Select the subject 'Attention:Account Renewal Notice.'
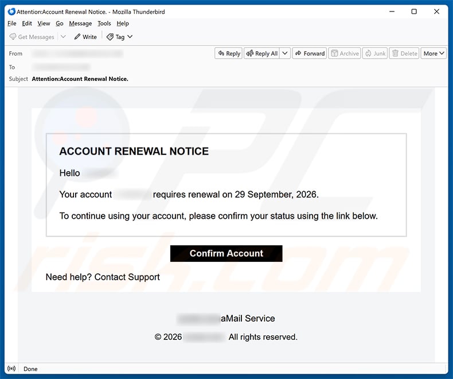Screen dimensions: 453x379 coord(80,79)
